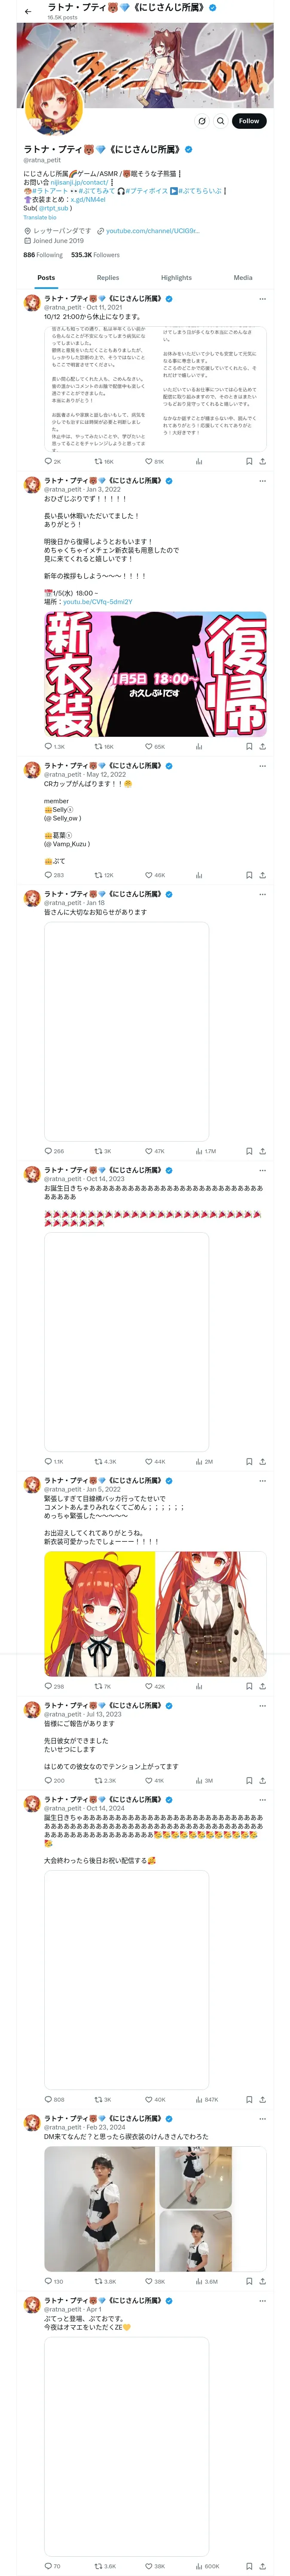Reply to the Jan 18 announcement post
The image size is (290, 2576).
(48, 1152)
